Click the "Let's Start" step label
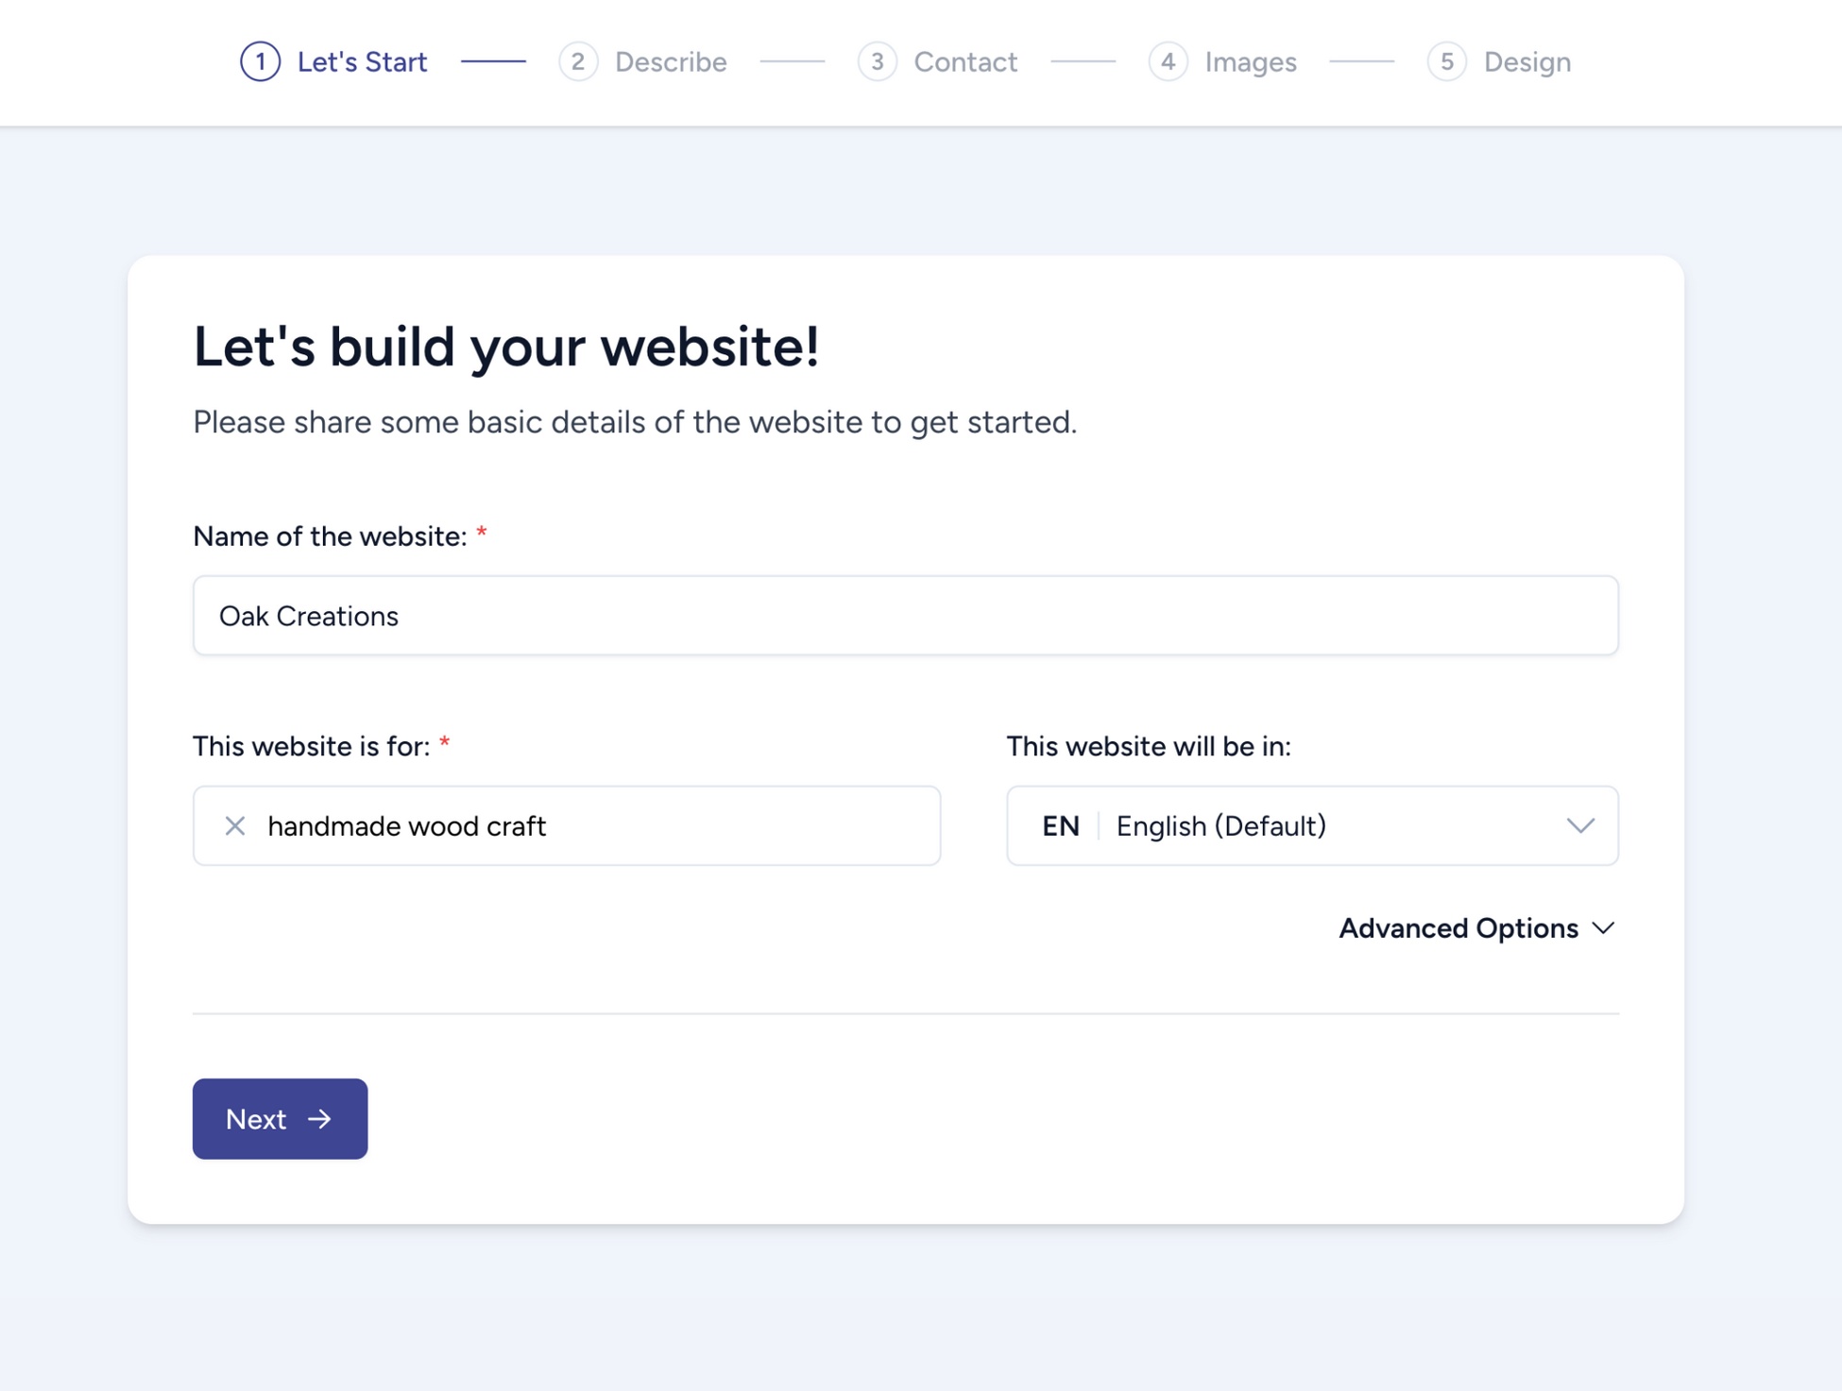This screenshot has width=1842, height=1391. point(362,61)
